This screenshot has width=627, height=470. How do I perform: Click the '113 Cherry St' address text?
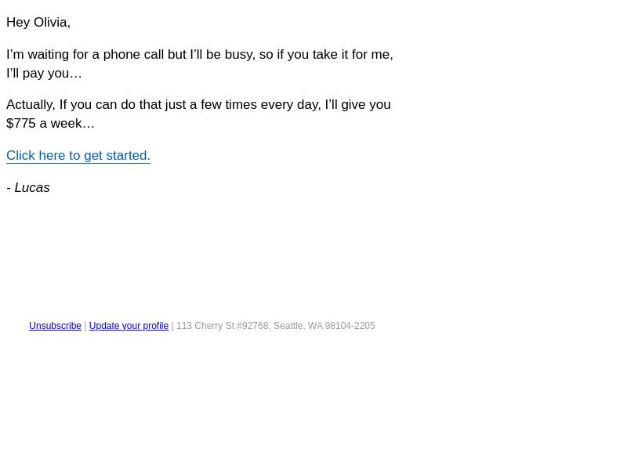pyautogui.click(x=205, y=326)
